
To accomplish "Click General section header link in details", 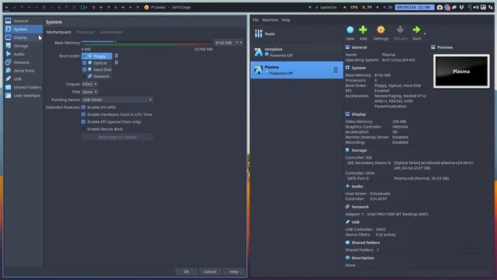I will (x=359, y=47).
